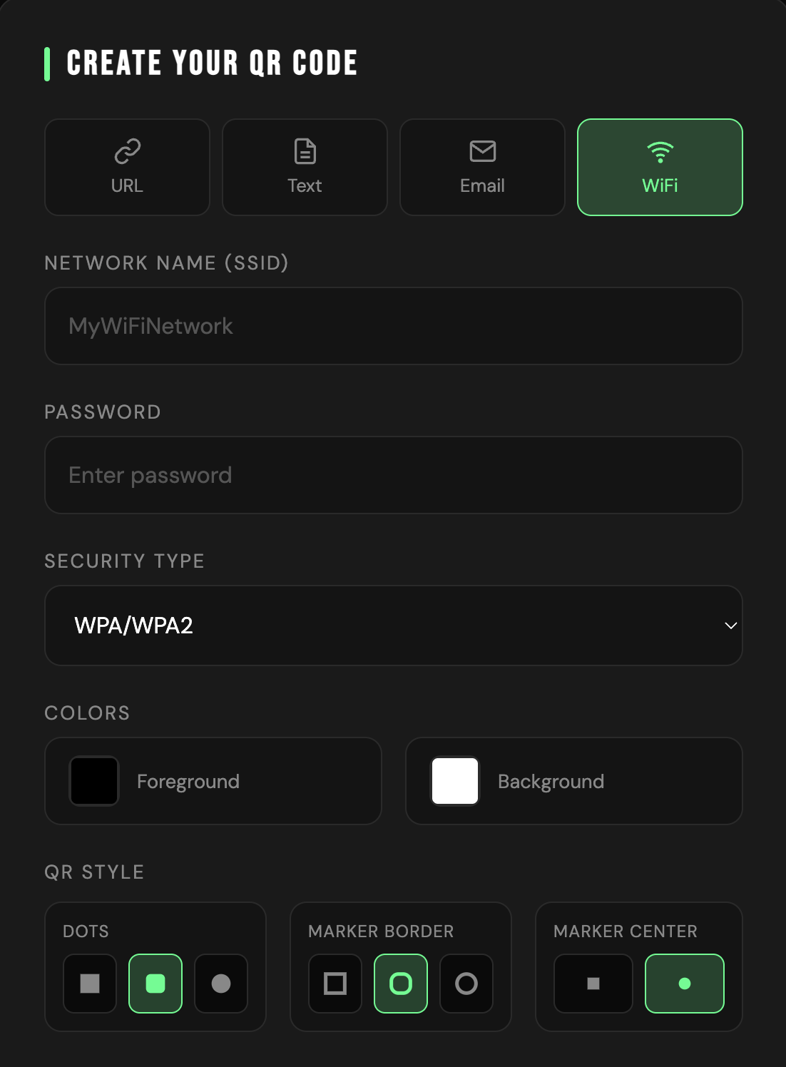Select the square marker border icon
786x1067 pixels.
pos(334,984)
